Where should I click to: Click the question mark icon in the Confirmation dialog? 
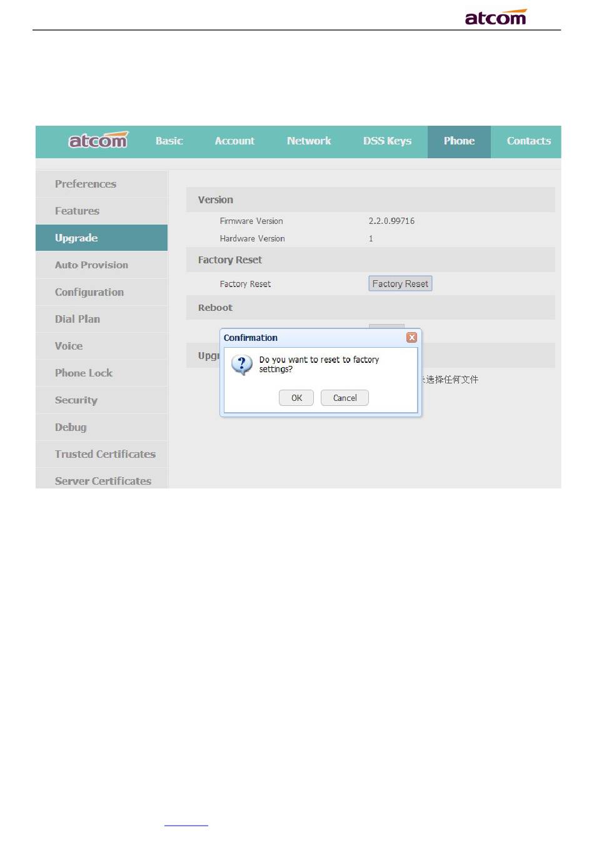(241, 364)
